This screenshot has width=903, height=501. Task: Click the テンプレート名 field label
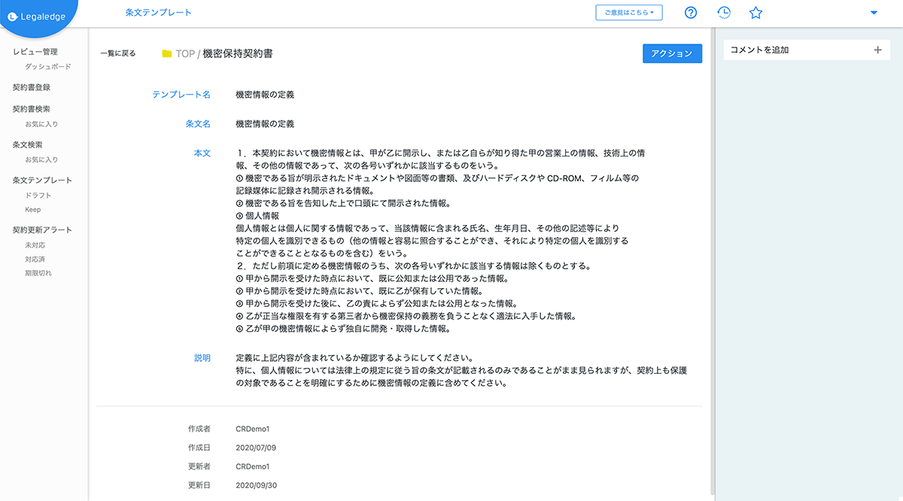[181, 95]
